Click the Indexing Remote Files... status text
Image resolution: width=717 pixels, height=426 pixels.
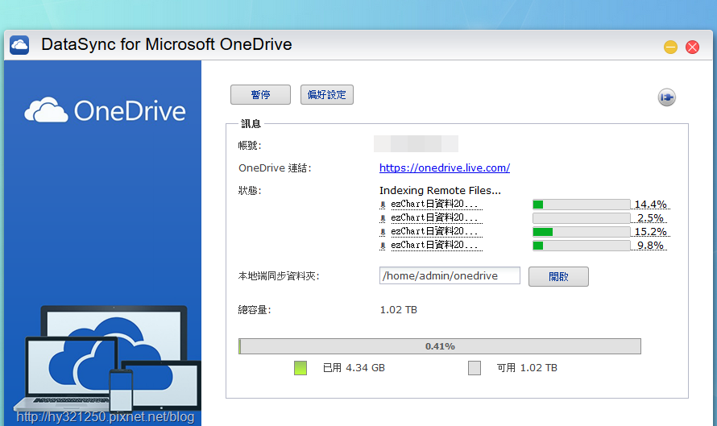click(x=440, y=190)
